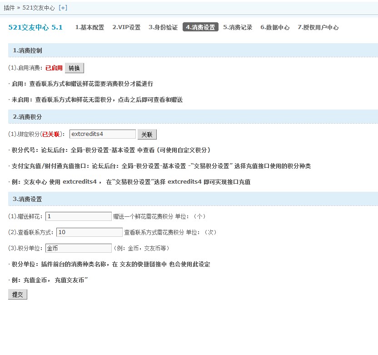378x355 pixels.
Task: Edit the 查看联系方式 cost field
Action: click(x=90, y=232)
